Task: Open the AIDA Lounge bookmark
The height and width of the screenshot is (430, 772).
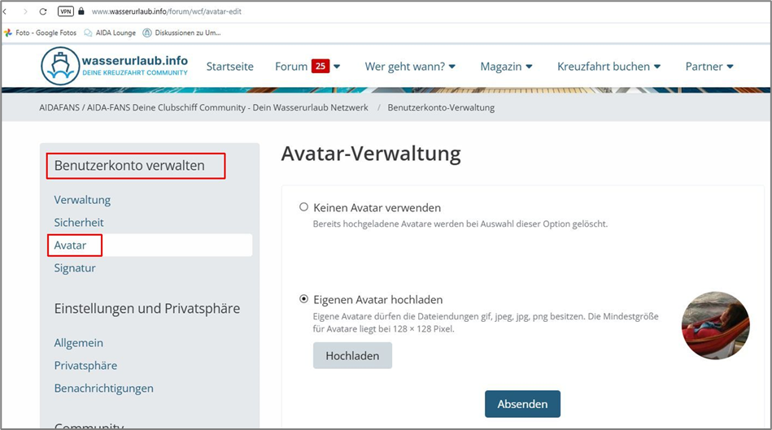Action: click(109, 33)
